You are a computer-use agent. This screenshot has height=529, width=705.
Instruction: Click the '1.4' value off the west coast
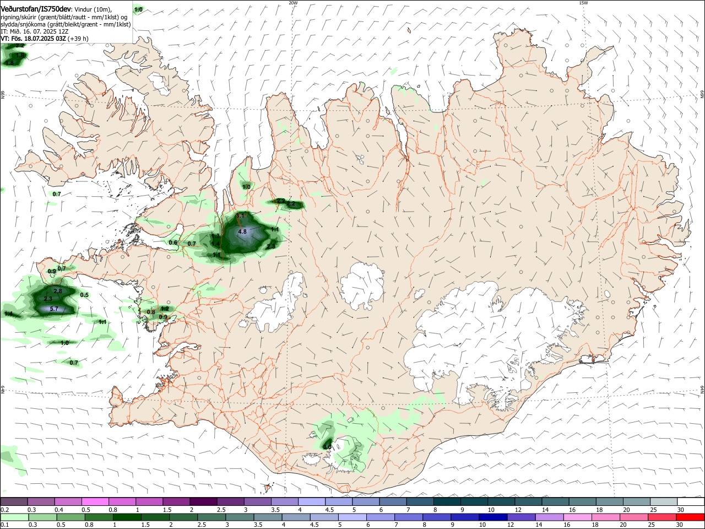[x=8, y=314]
